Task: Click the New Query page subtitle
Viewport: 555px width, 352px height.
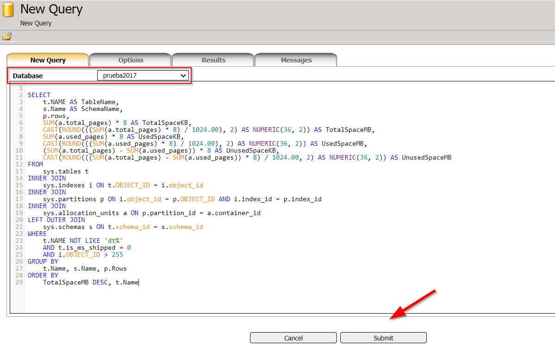Action: [x=36, y=23]
